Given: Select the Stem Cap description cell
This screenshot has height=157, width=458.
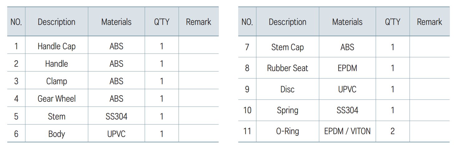Looking at the screenshot, I should coord(287,47).
